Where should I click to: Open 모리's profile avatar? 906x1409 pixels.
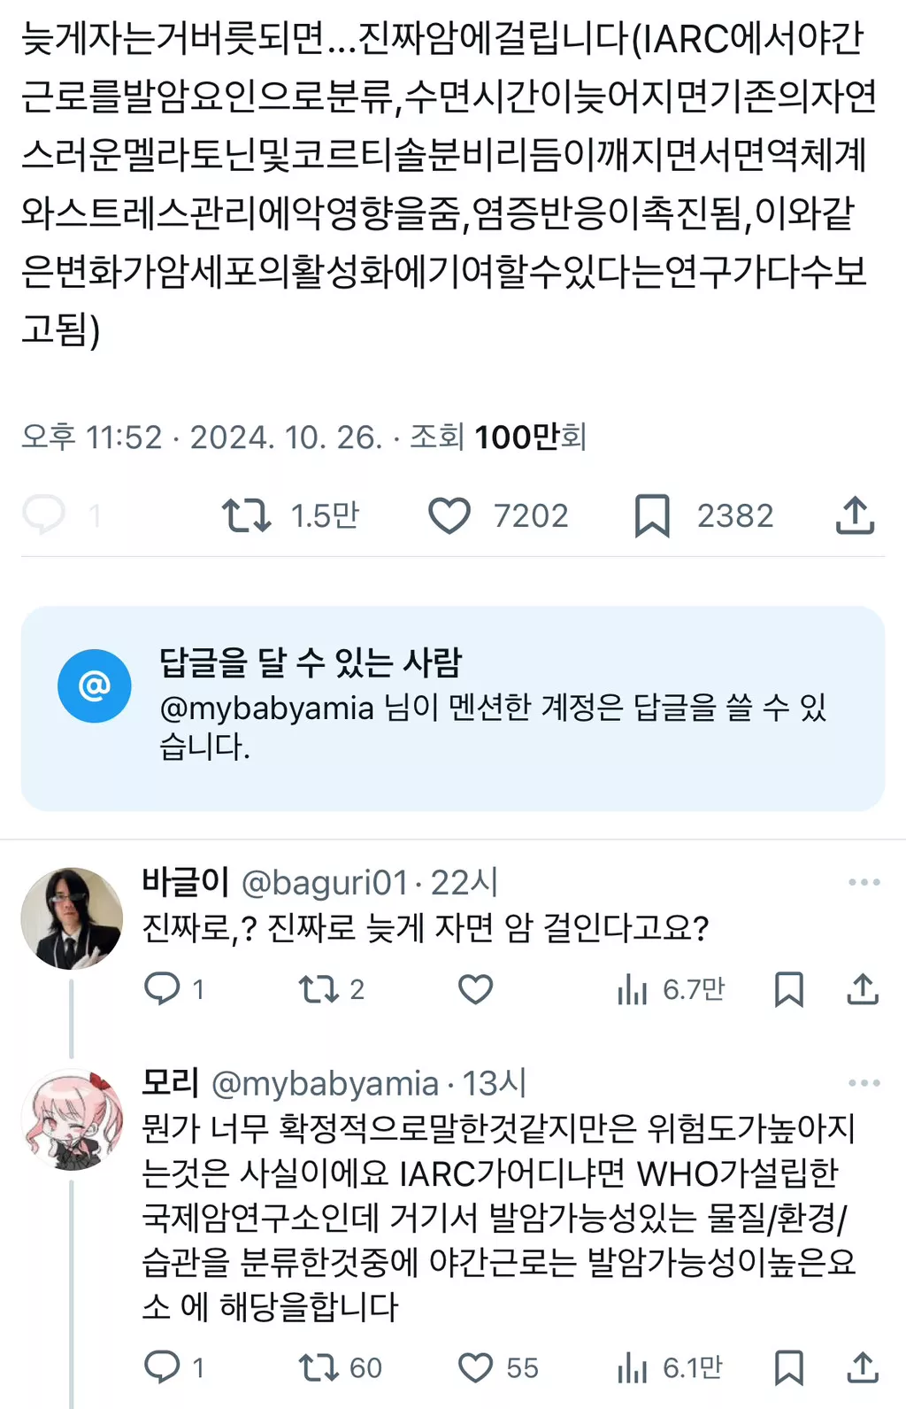click(x=72, y=1120)
